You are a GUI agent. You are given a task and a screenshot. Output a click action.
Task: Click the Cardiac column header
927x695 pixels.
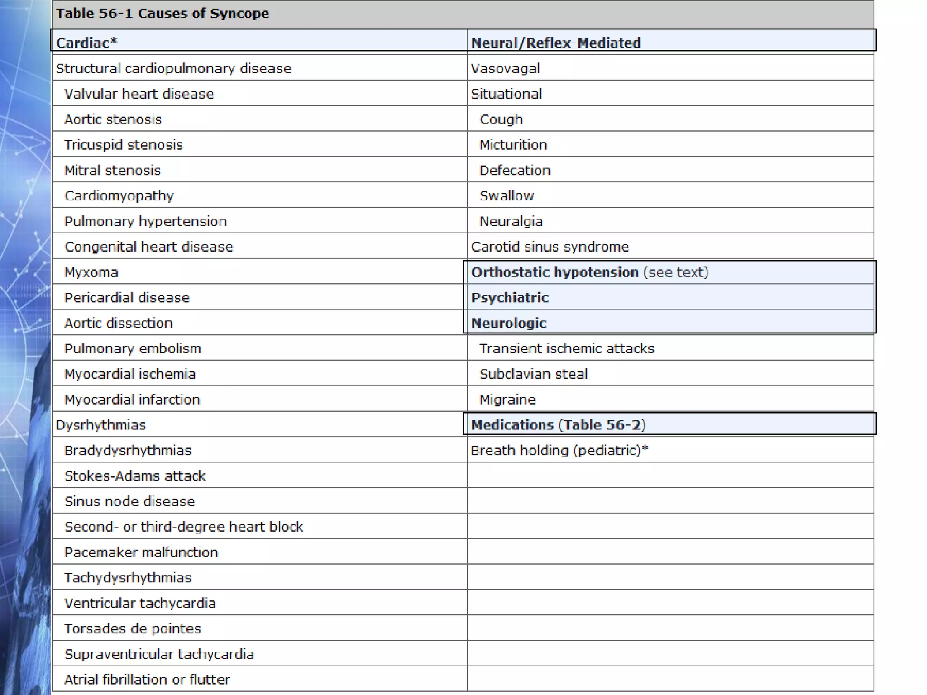87,43
